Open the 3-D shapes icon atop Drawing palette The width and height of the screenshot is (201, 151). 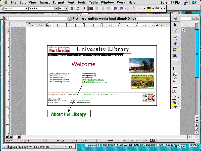point(175,18)
